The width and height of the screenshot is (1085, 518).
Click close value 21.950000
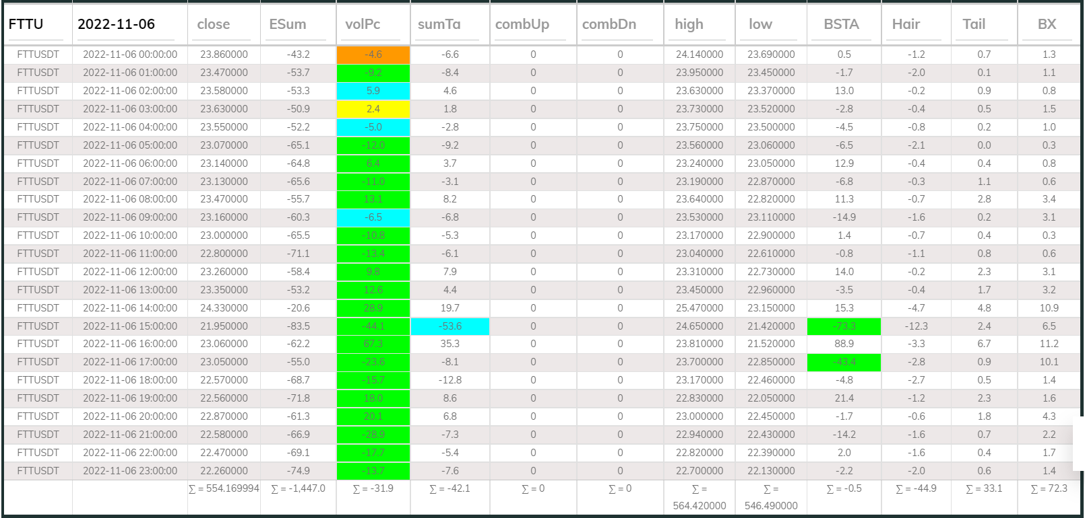(x=224, y=326)
